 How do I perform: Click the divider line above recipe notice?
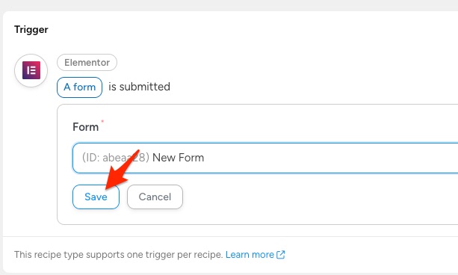pos(230,236)
